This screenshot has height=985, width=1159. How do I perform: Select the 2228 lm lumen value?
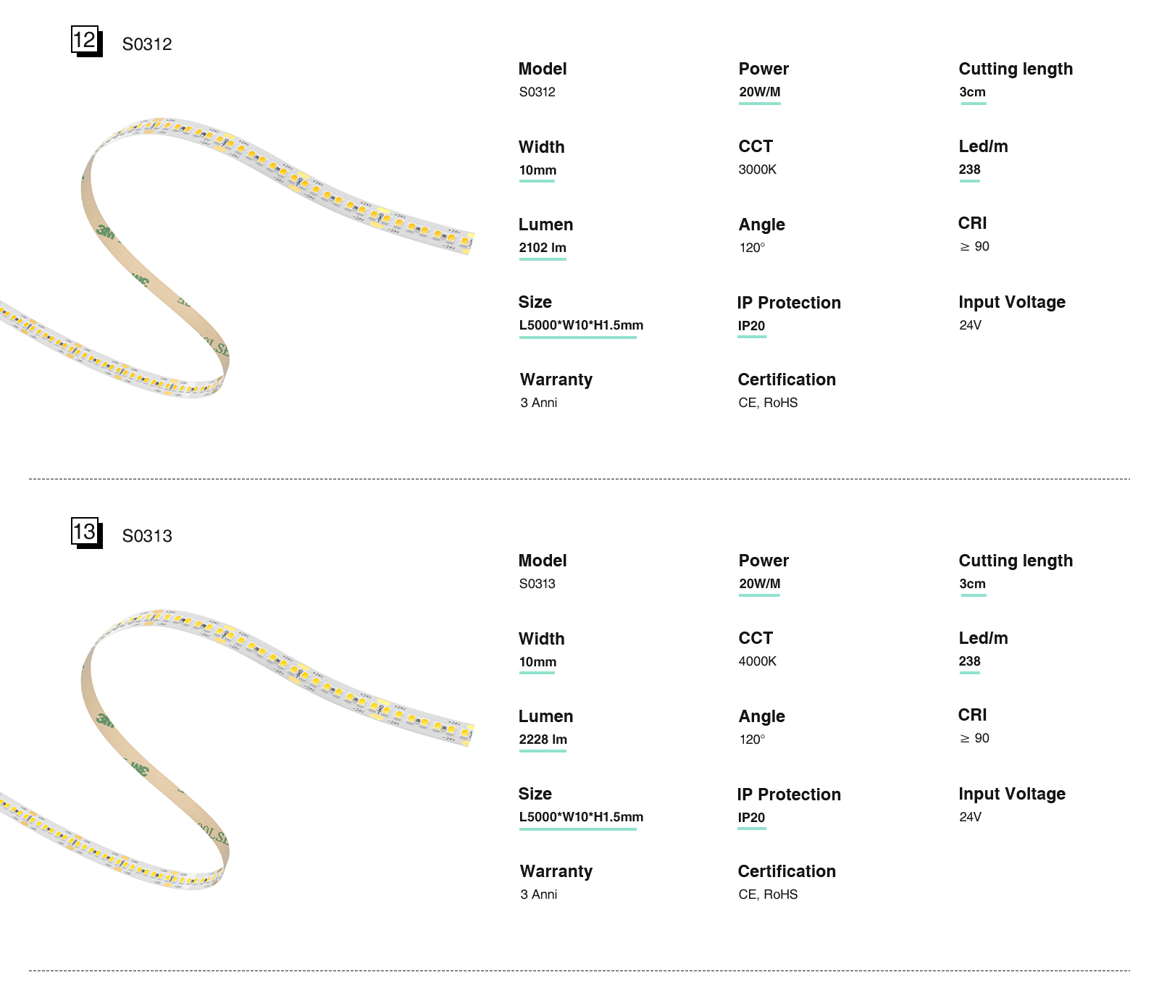543,739
